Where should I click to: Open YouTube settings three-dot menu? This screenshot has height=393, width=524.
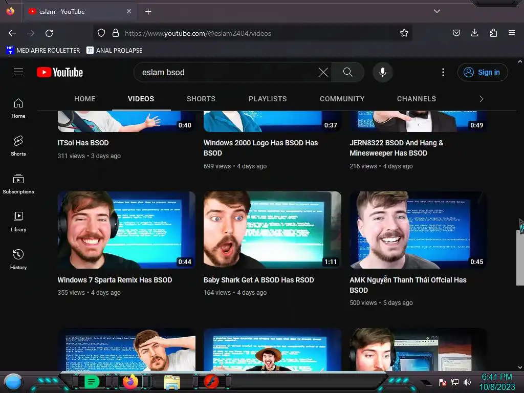(x=443, y=72)
